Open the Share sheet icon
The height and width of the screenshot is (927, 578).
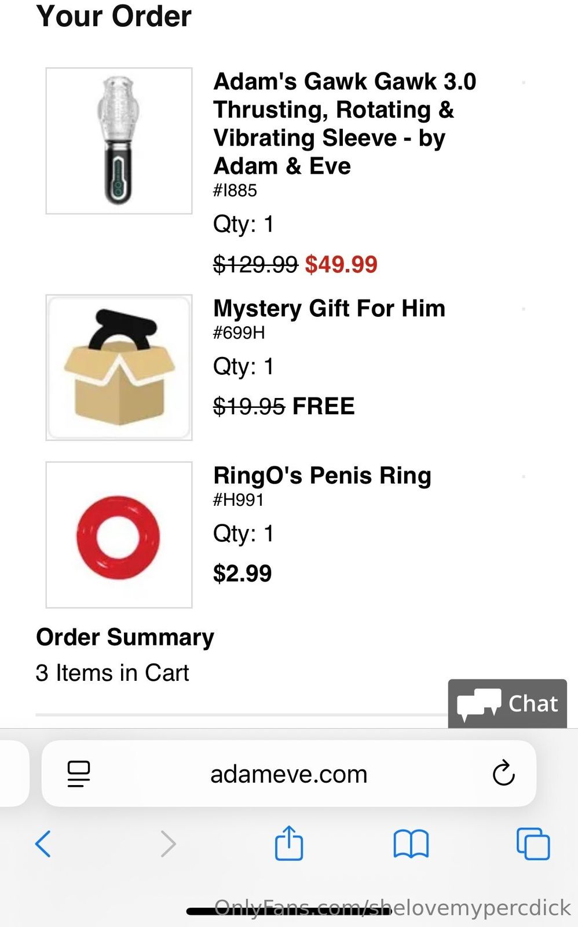coord(289,843)
